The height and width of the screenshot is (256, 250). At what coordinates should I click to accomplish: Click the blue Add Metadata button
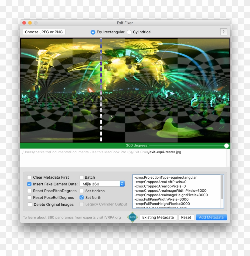[211, 217]
